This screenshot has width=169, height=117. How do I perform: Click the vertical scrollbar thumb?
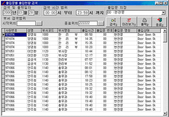point(165,38)
